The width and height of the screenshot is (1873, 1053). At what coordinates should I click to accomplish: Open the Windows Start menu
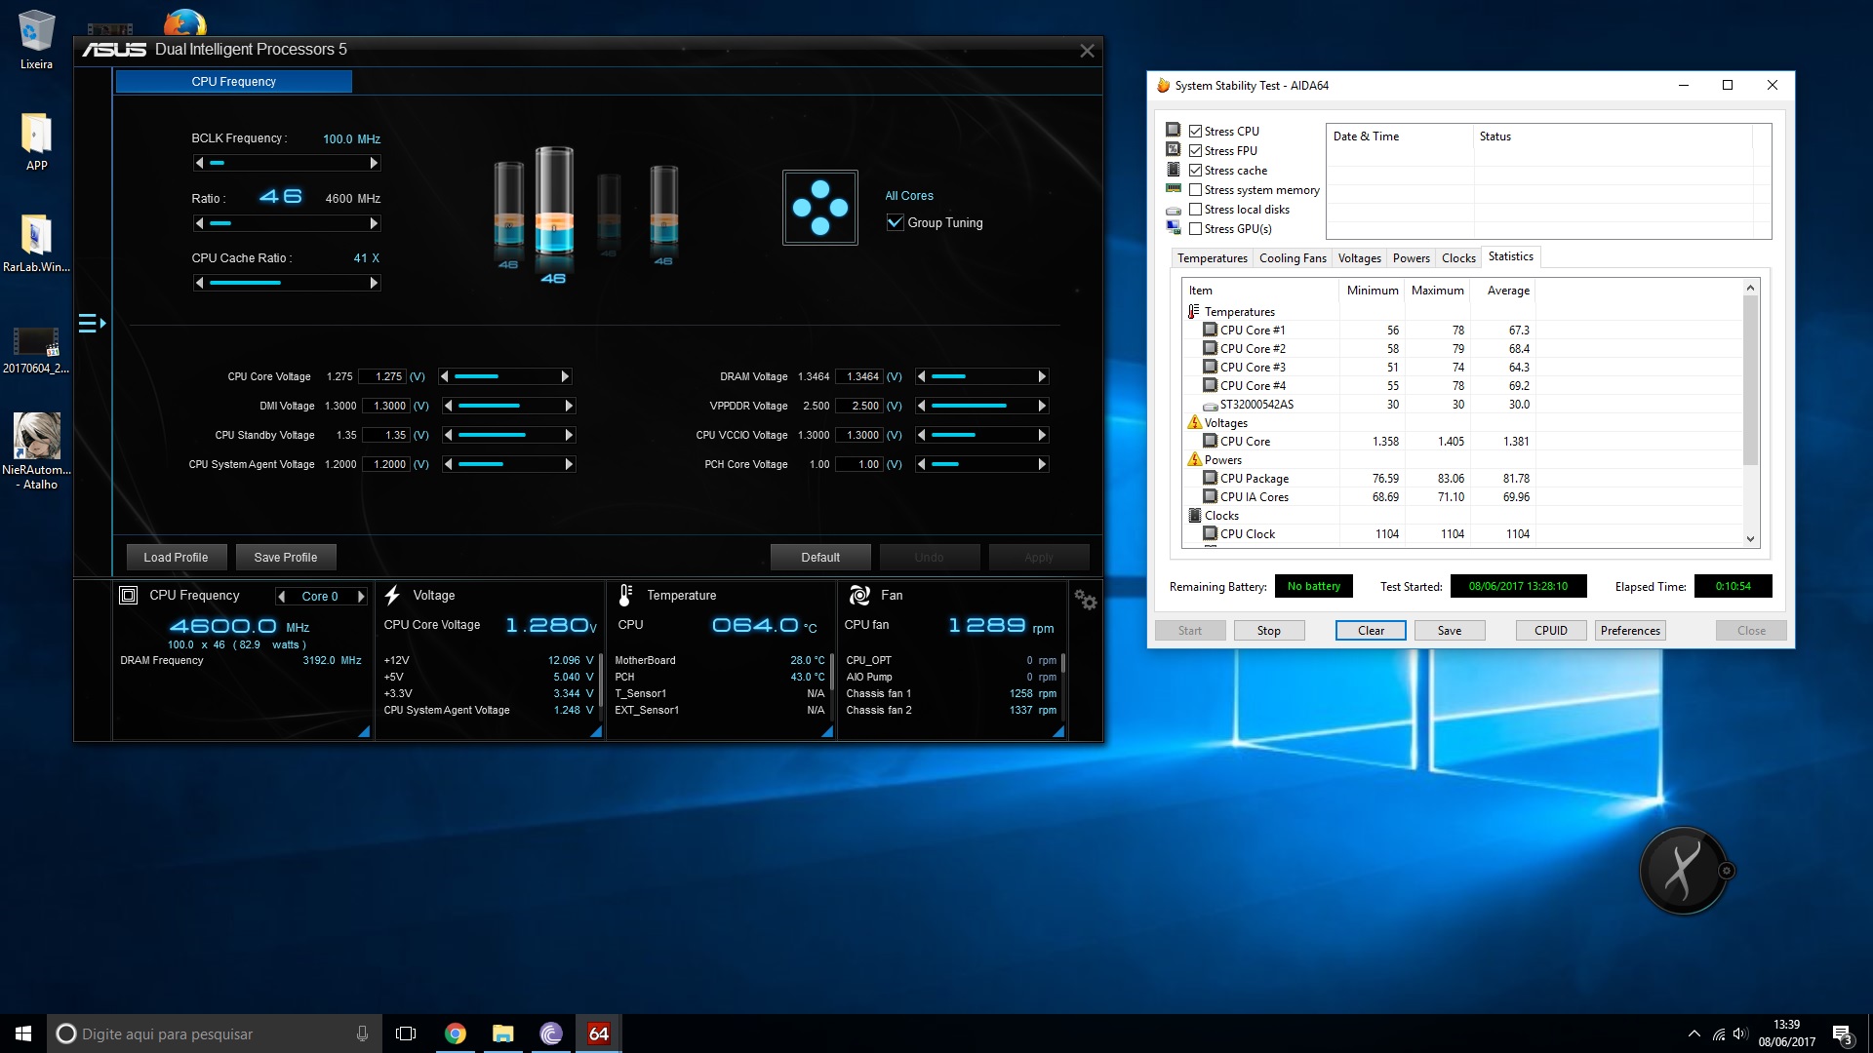click(23, 1033)
